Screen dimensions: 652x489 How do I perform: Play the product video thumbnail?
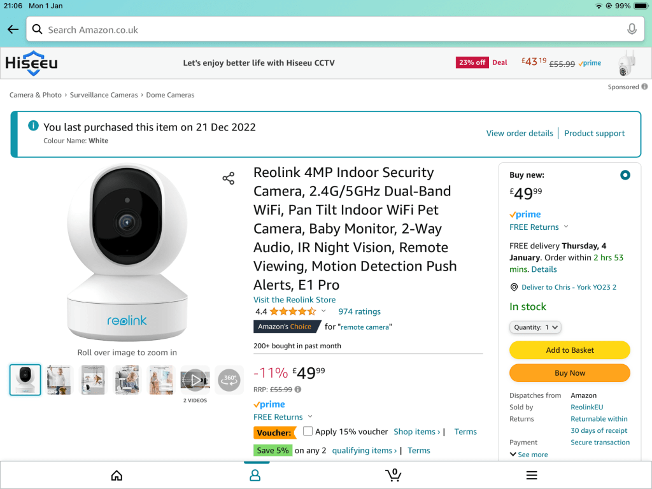[x=194, y=380]
